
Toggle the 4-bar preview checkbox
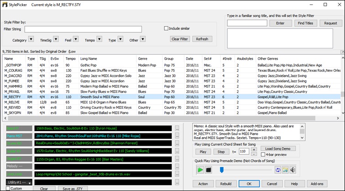[263, 154]
